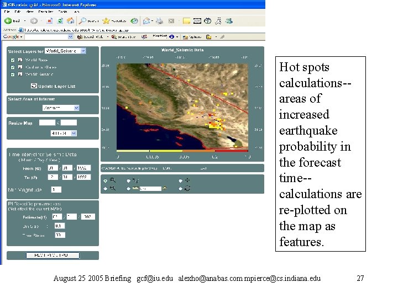Click the California States layer icon
The image size is (398, 298).
20,67
